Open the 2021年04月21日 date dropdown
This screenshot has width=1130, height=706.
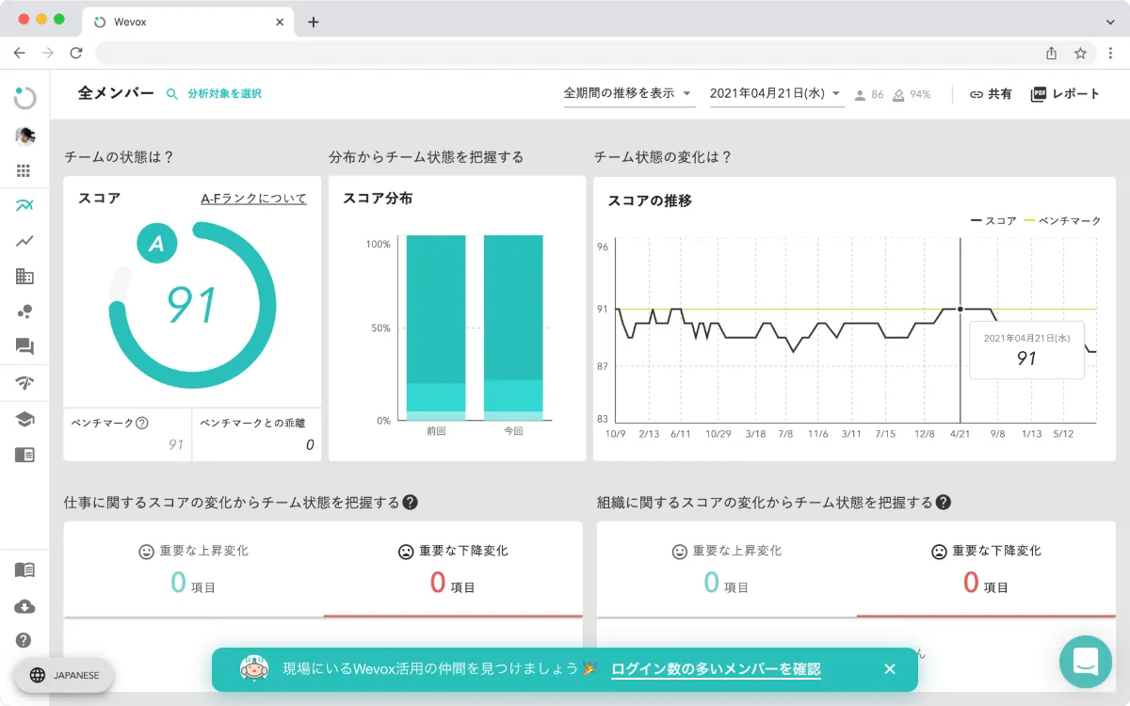pos(776,93)
